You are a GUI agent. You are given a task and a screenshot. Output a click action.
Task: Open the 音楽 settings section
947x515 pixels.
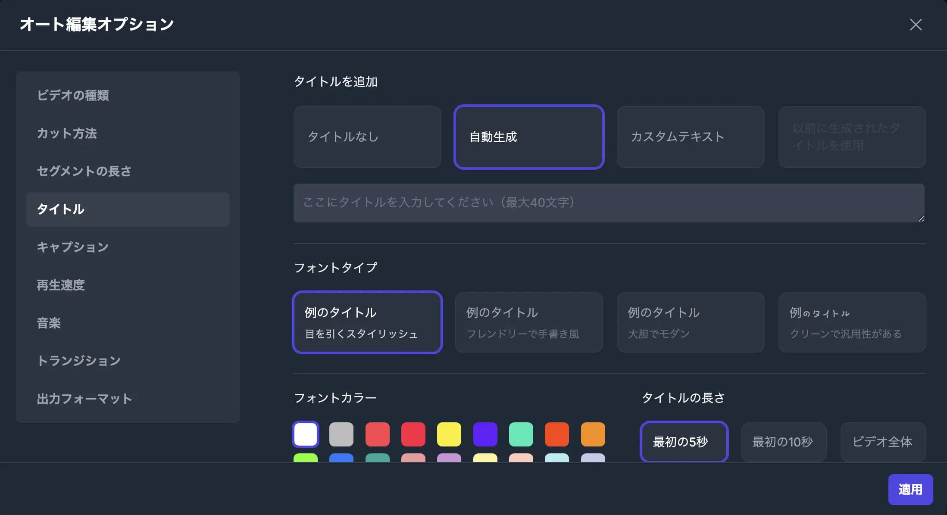tap(49, 323)
